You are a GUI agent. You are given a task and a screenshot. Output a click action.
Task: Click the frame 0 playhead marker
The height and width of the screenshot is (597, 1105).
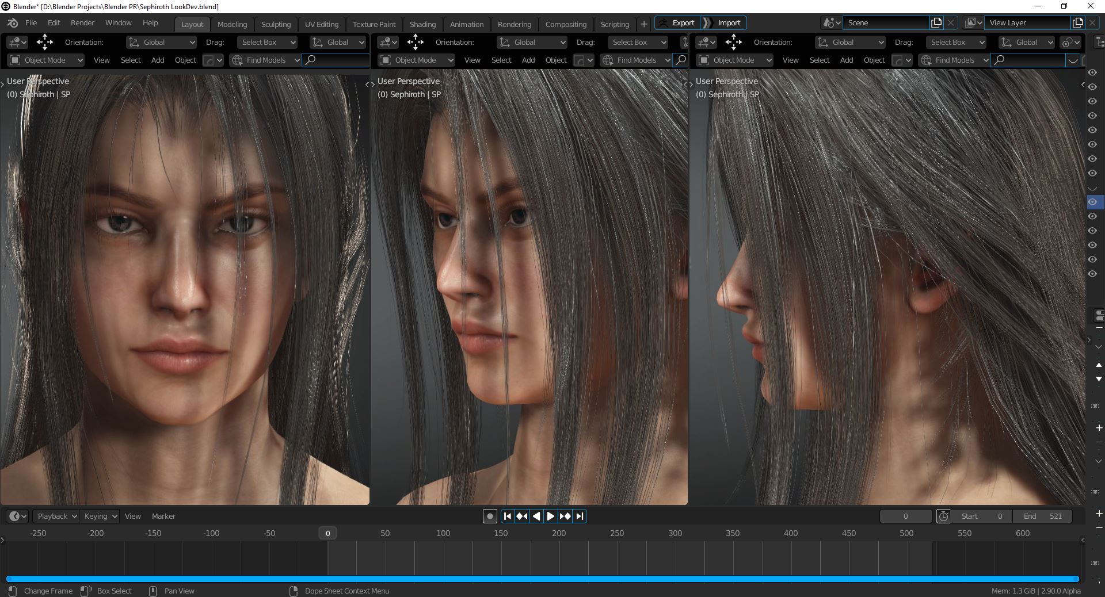(x=328, y=533)
